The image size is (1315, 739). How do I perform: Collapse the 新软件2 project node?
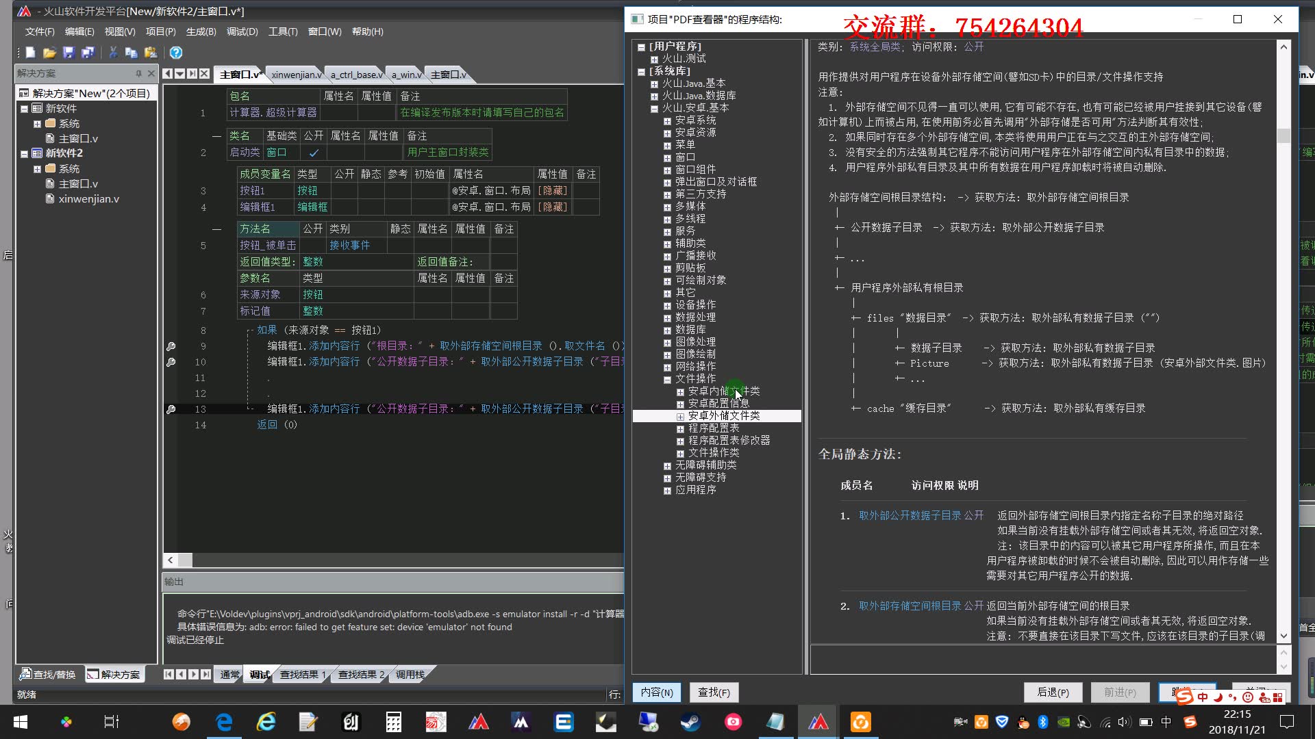pyautogui.click(x=24, y=154)
